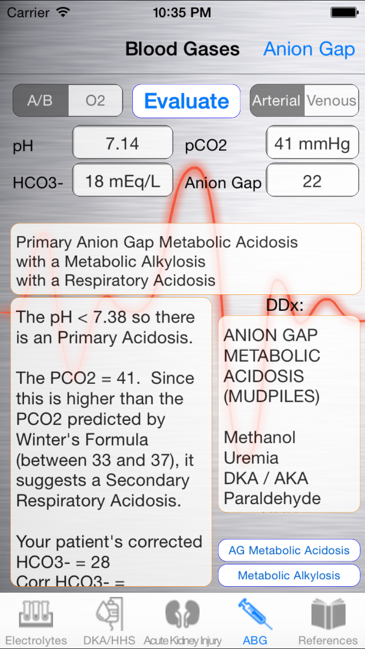The height and width of the screenshot is (649, 365).
Task: Open the DKA/HHS IV bag tab
Action: click(109, 621)
